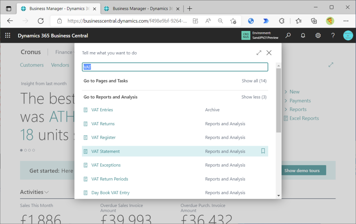The height and width of the screenshot is (224, 356).
Task: Show all 14 pages and tasks
Action: [254, 81]
